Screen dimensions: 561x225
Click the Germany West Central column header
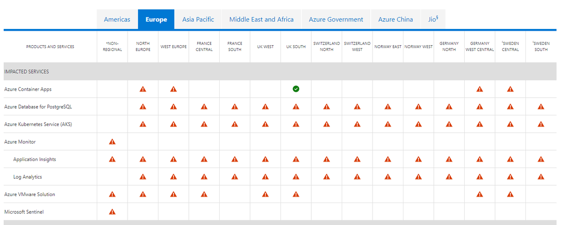coord(480,47)
